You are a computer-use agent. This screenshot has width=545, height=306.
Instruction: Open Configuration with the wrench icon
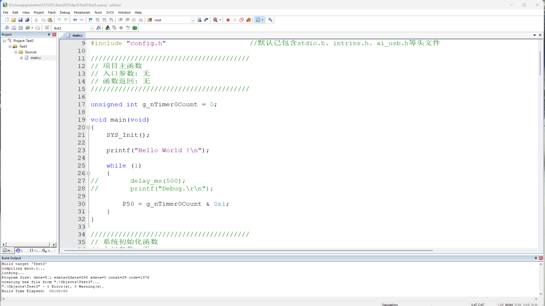pos(270,20)
